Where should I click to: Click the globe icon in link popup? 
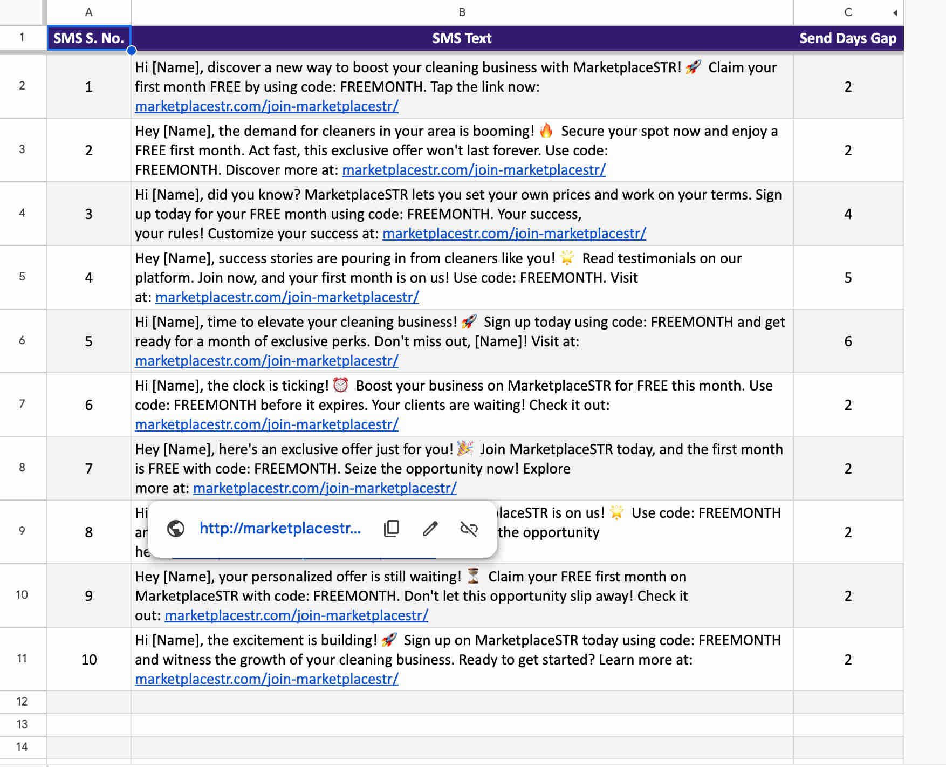(176, 529)
